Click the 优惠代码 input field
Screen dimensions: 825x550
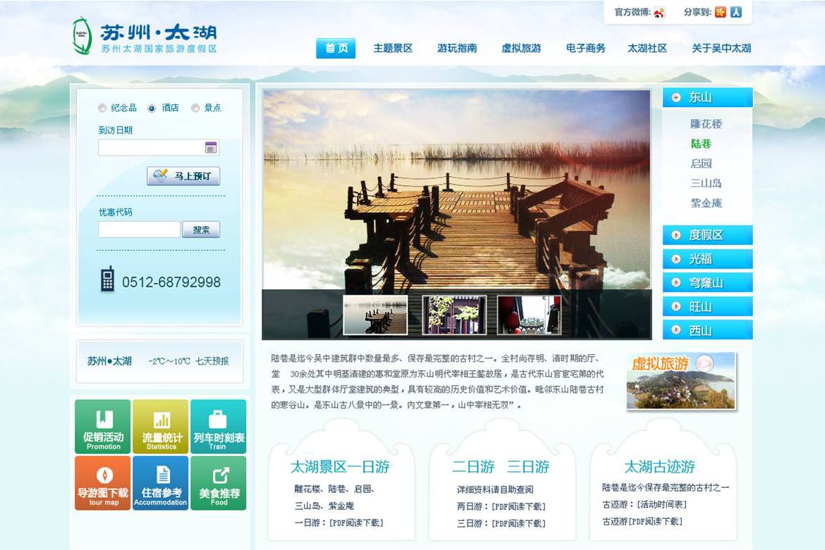tap(139, 230)
